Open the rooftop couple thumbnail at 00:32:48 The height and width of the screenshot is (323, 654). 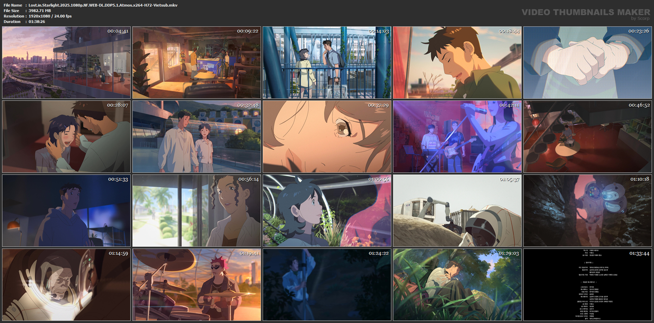197,136
